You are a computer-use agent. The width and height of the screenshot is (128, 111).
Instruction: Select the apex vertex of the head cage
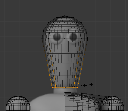click(65, 16)
